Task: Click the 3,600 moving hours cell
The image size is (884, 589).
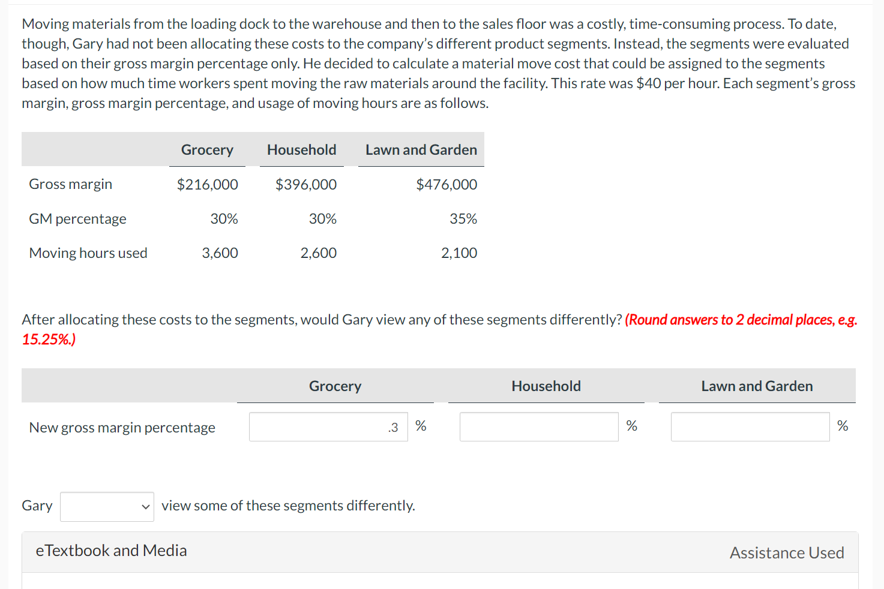Action: (220, 253)
